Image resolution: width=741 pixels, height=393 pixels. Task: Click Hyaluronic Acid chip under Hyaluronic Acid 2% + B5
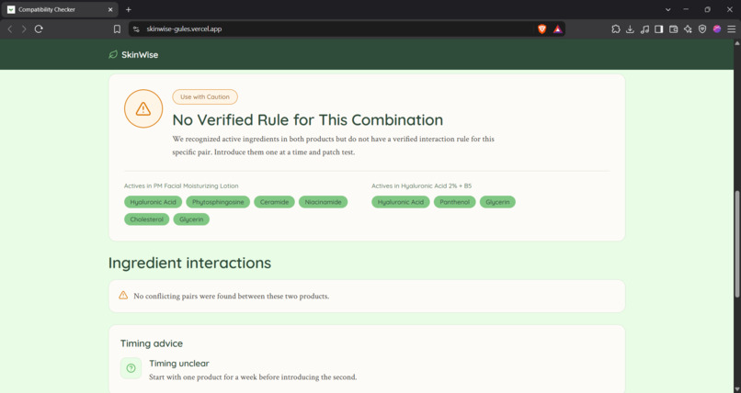point(400,202)
